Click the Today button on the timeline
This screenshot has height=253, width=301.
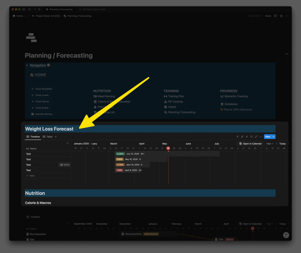click(x=282, y=144)
